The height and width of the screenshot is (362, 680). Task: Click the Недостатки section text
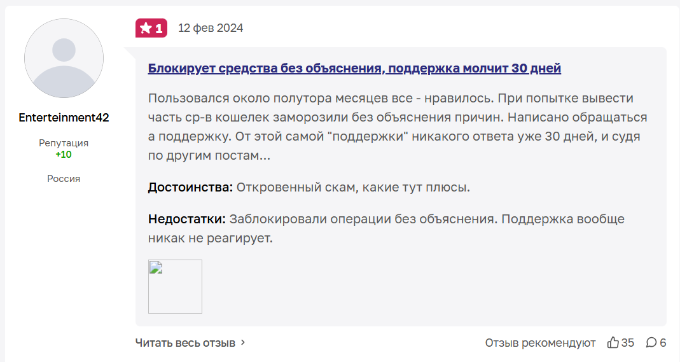click(x=386, y=228)
